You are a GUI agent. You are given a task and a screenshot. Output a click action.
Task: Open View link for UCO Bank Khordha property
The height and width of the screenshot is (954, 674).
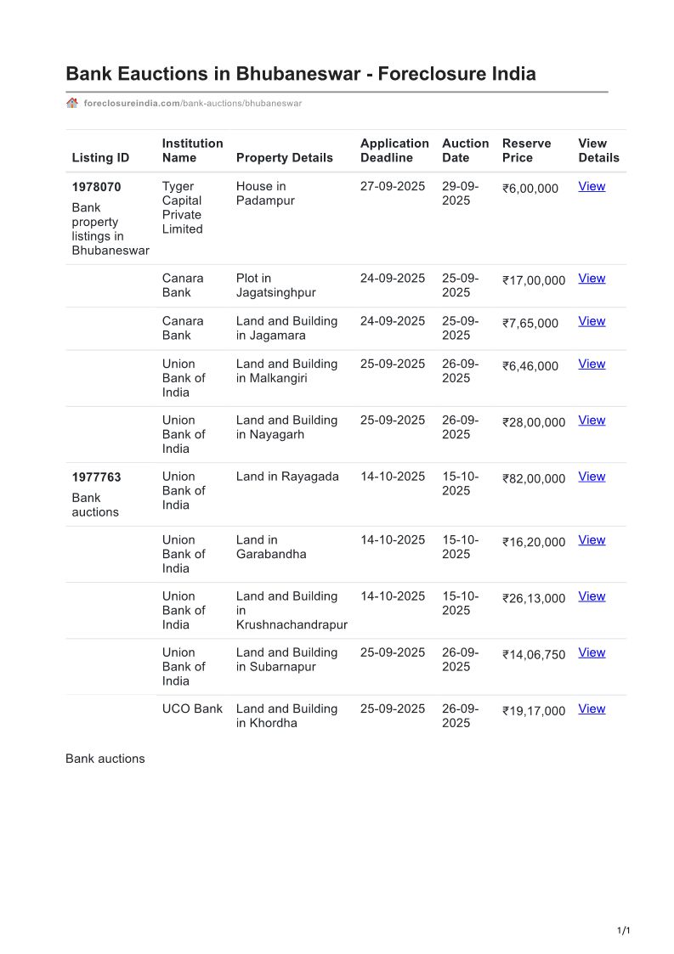592,708
